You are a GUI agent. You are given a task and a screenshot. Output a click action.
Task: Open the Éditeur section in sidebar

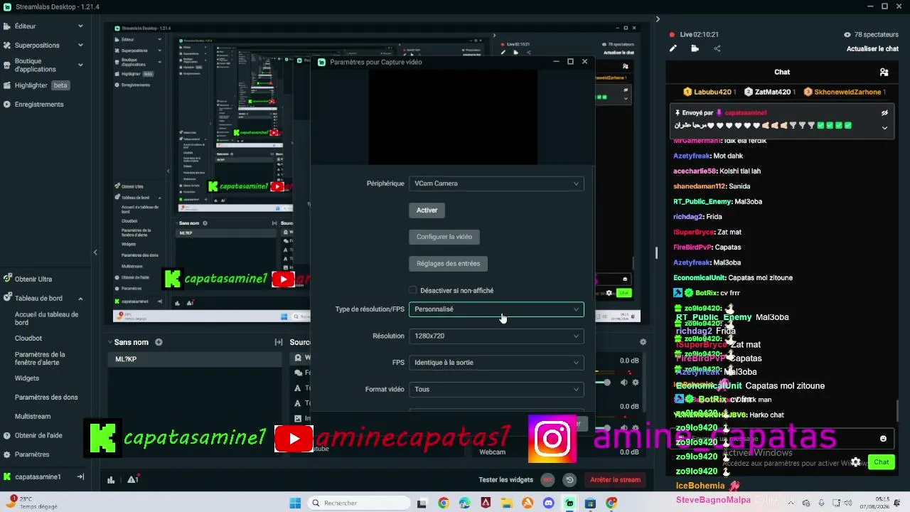(25, 26)
